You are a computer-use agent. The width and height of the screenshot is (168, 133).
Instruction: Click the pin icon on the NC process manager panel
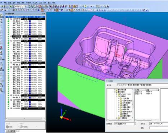click(x=43, y=14)
